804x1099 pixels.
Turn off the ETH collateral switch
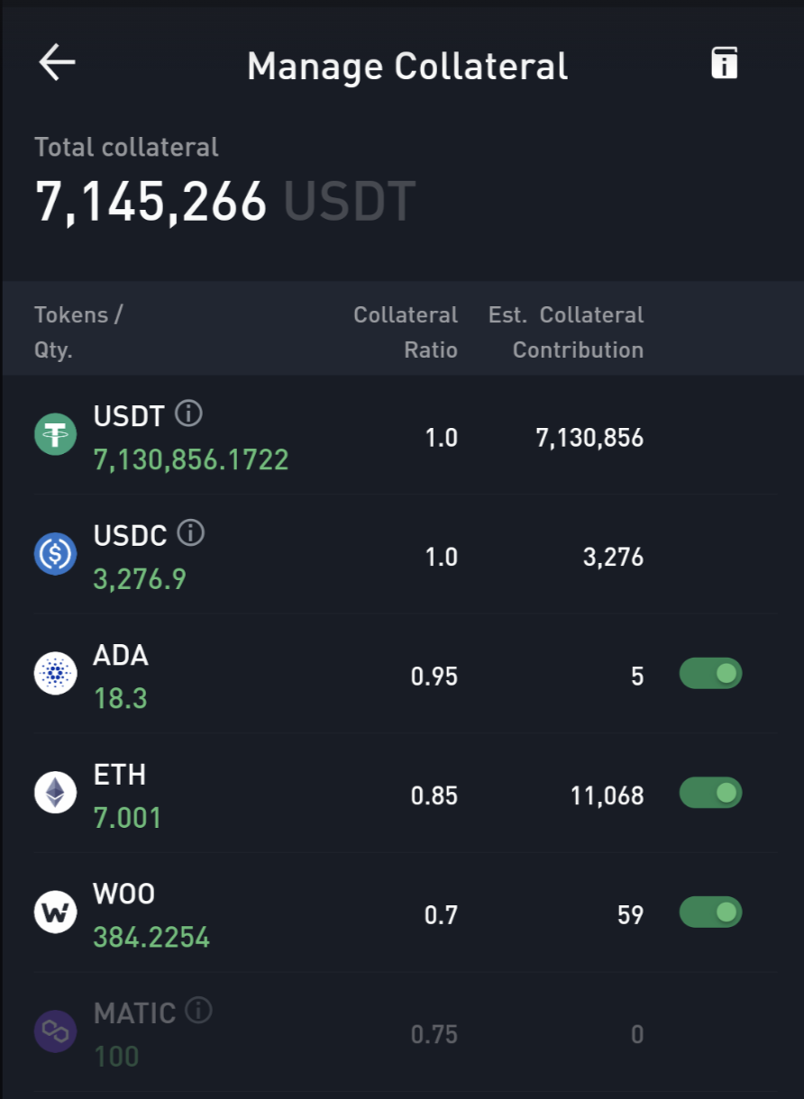point(710,793)
